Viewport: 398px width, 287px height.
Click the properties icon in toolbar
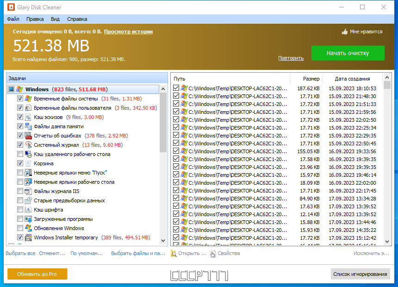213,254
